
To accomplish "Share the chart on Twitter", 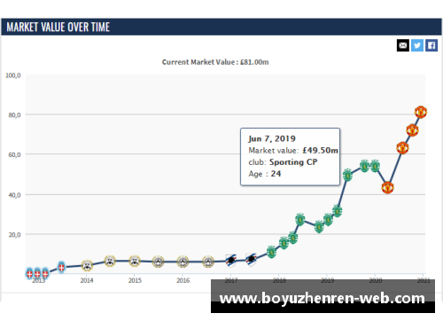I will (x=417, y=45).
